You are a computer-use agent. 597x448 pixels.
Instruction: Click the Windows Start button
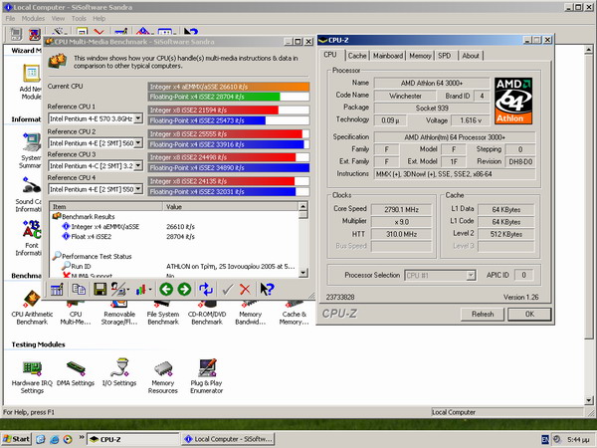[x=16, y=439]
